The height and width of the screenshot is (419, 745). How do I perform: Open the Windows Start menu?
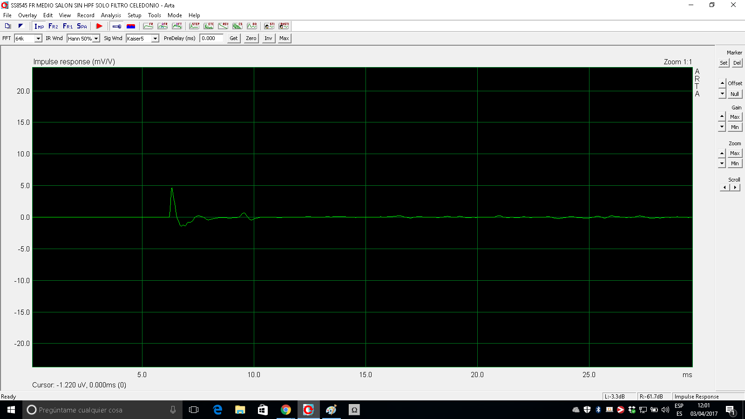tap(11, 410)
